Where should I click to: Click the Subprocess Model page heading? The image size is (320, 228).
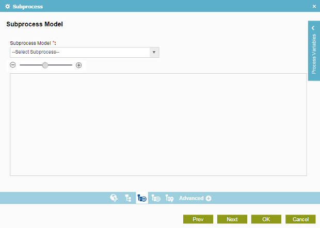35,24
